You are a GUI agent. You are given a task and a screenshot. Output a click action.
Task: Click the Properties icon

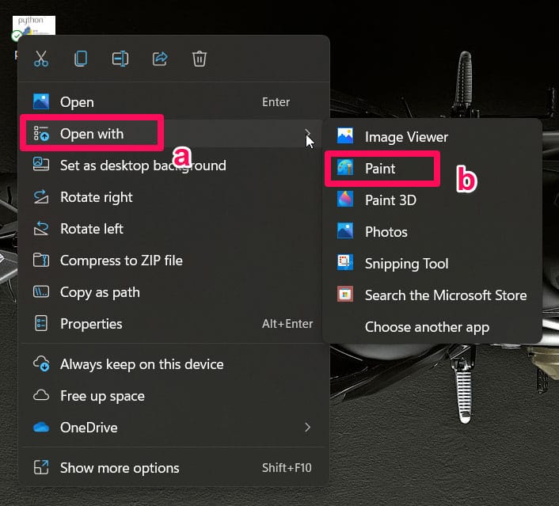pyautogui.click(x=41, y=323)
